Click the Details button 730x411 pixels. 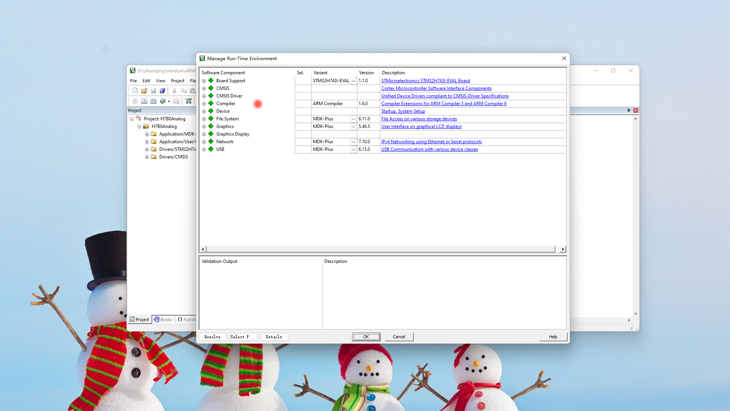(274, 337)
